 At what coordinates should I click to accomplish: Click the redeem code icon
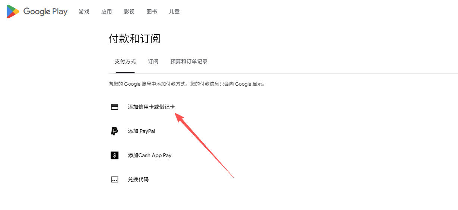coord(115,179)
